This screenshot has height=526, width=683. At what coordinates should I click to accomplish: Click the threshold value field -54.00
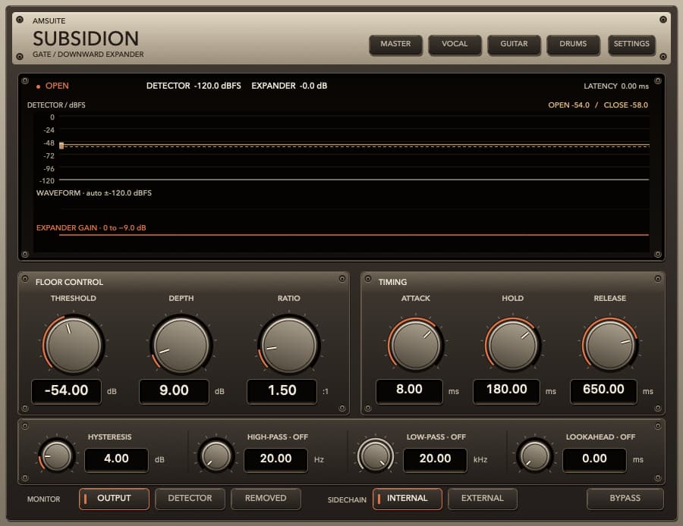pyautogui.click(x=66, y=390)
